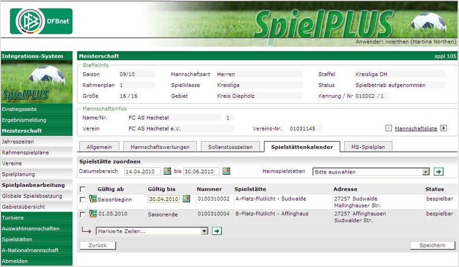This screenshot has width=459, height=267.
Task: Click row icon next to 01.05.2010
Action: pyautogui.click(x=93, y=214)
